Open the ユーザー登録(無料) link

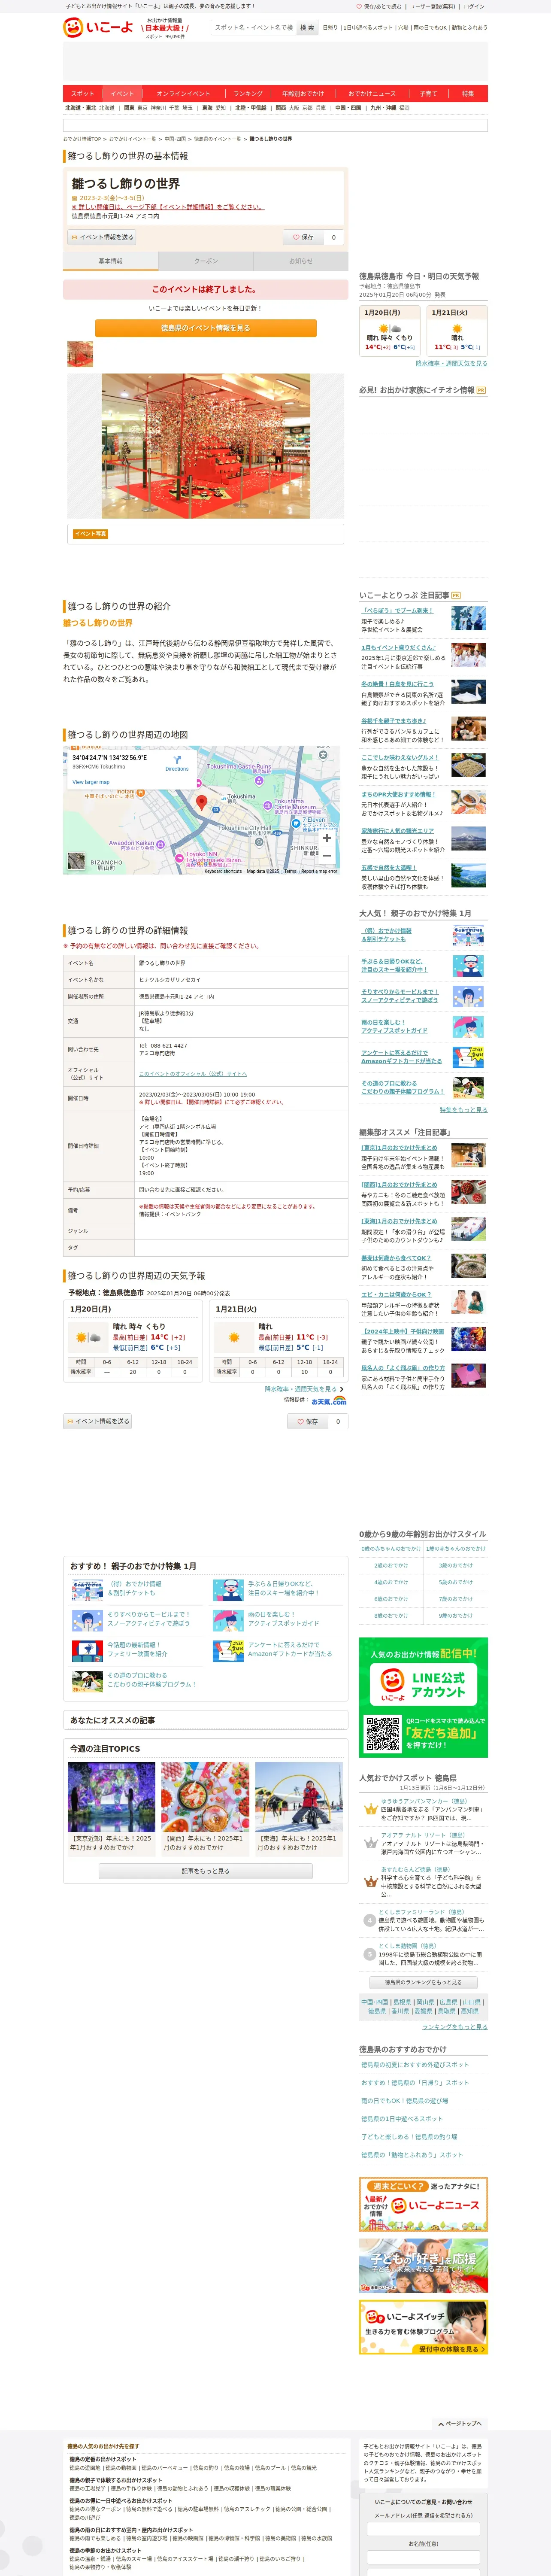click(432, 6)
